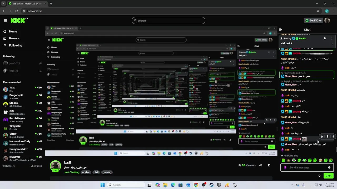Image resolution: width=337 pixels, height=189 pixels.
Task: Open funnyhoodvidz channel
Action: 22,151
